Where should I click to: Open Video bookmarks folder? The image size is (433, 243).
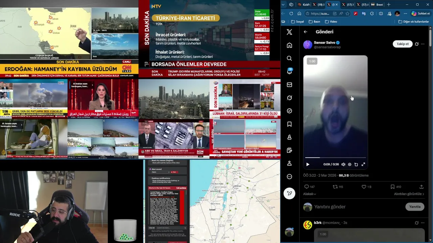(331, 22)
